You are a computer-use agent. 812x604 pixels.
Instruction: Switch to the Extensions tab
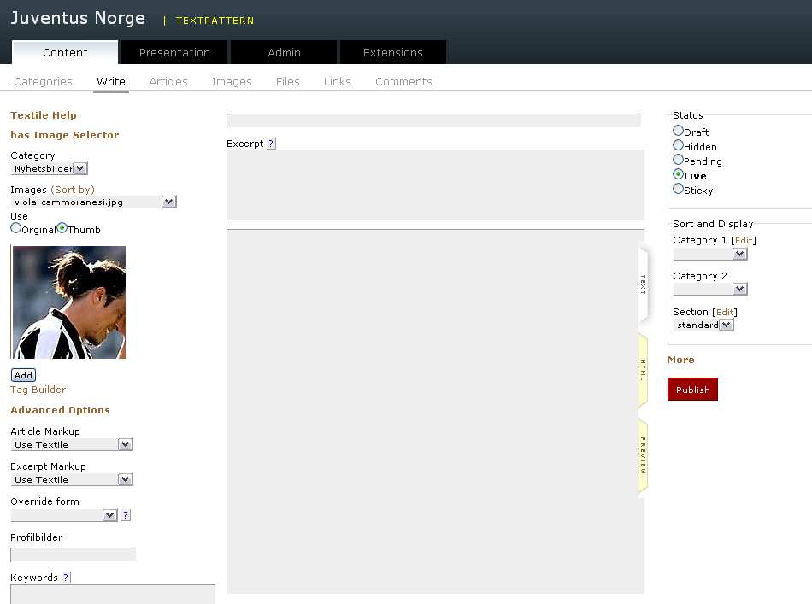393,52
